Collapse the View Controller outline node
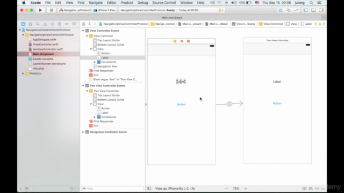This screenshot has height=193, width=344. point(87,36)
